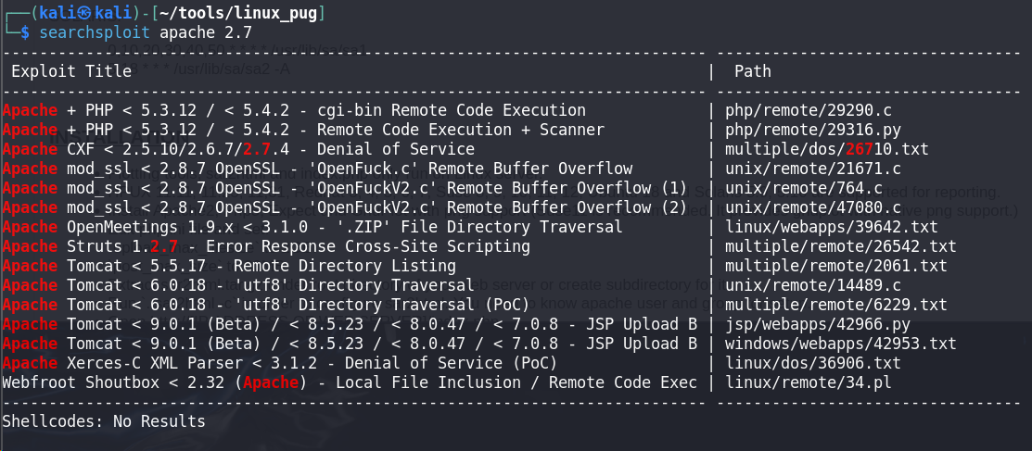Select the 'OpenFuckV2.c' Remote Buffer Overflow (1) title
The height and width of the screenshot is (451, 1032).
(345, 188)
